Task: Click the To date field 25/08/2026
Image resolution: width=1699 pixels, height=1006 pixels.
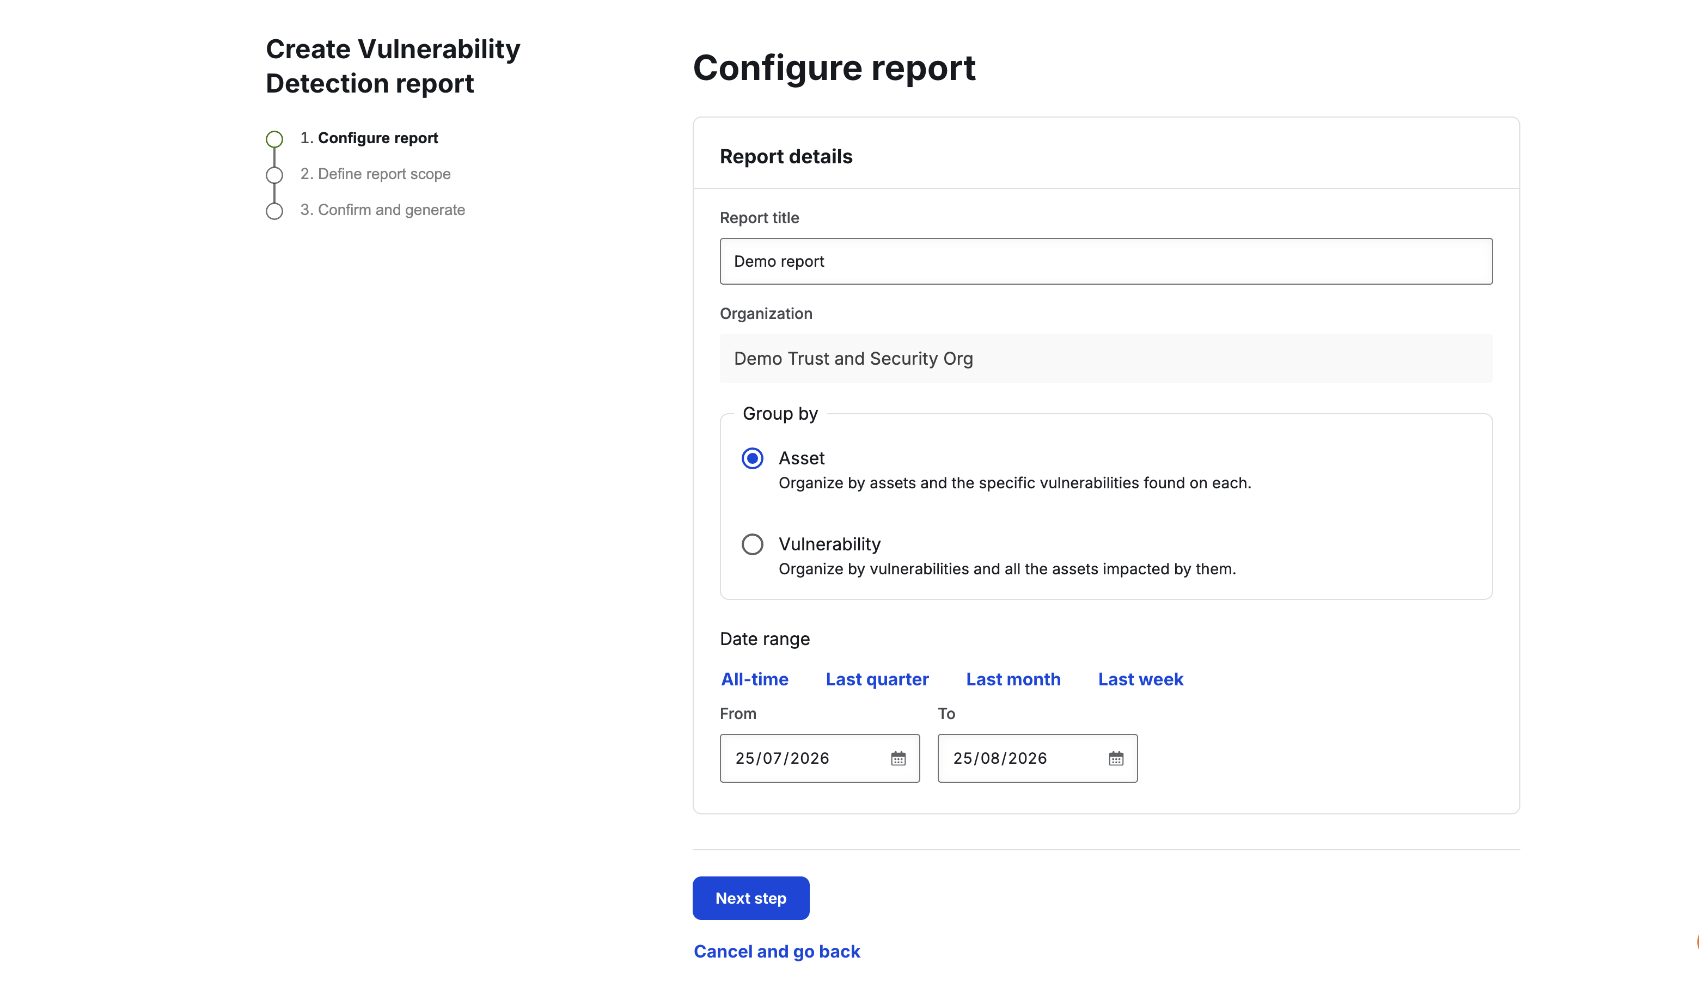Action: [x=1037, y=758]
